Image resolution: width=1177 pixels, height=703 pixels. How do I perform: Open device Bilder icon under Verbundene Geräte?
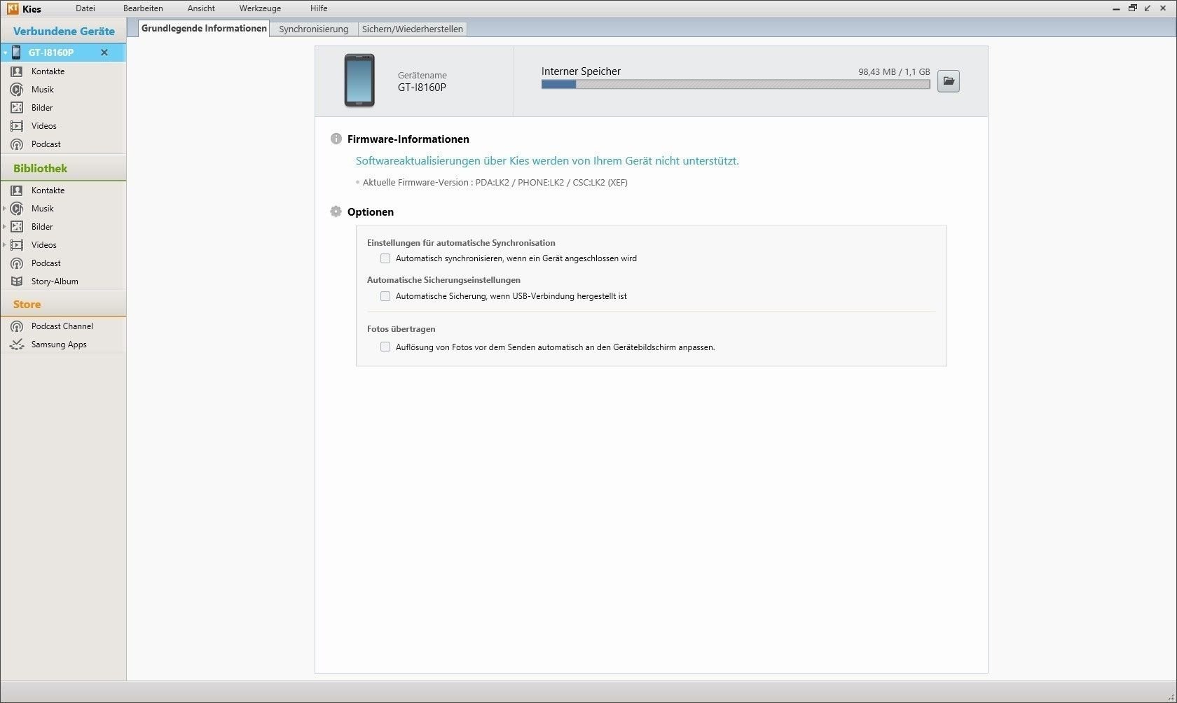point(17,108)
